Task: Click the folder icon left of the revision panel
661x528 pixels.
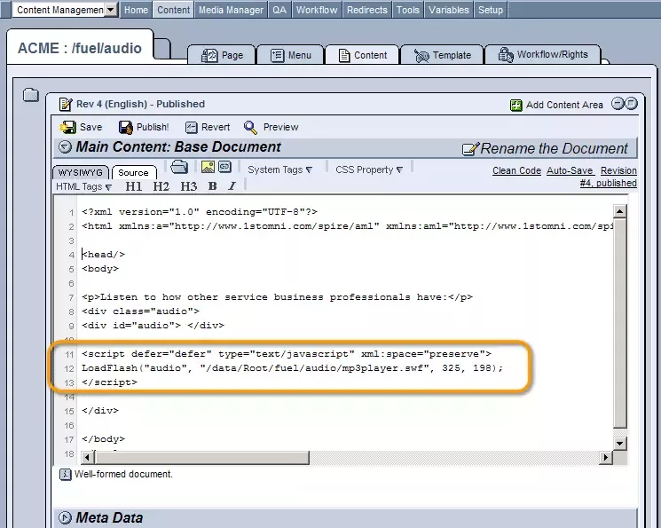Action: coord(31,95)
